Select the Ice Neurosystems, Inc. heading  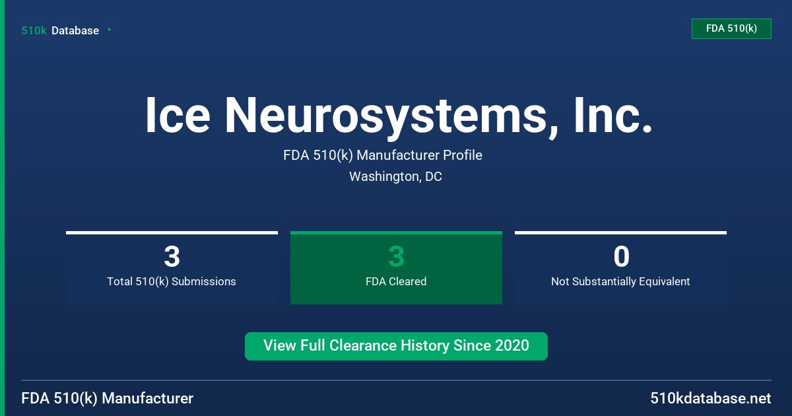click(399, 115)
